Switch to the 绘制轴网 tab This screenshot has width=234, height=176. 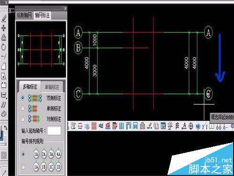point(24,15)
